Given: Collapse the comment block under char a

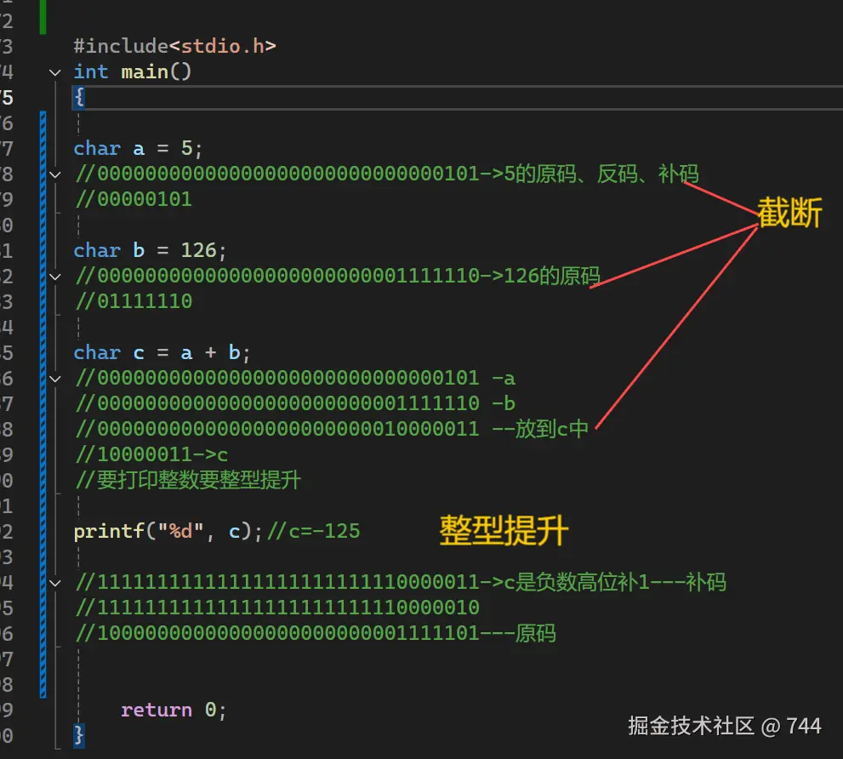Looking at the screenshot, I should point(54,174).
